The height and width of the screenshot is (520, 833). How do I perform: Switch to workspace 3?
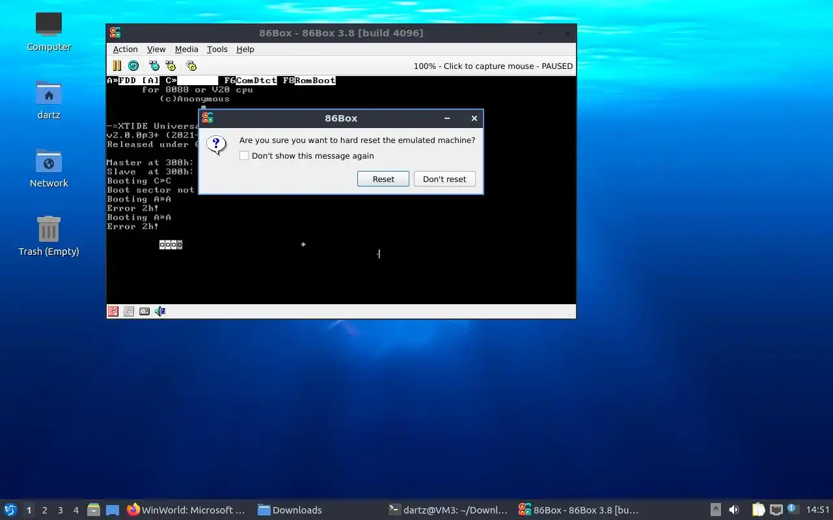[61, 510]
